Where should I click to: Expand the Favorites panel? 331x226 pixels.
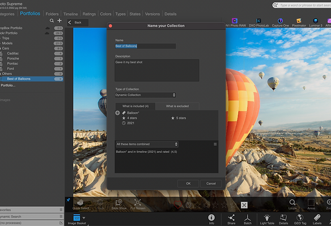pos(32,210)
